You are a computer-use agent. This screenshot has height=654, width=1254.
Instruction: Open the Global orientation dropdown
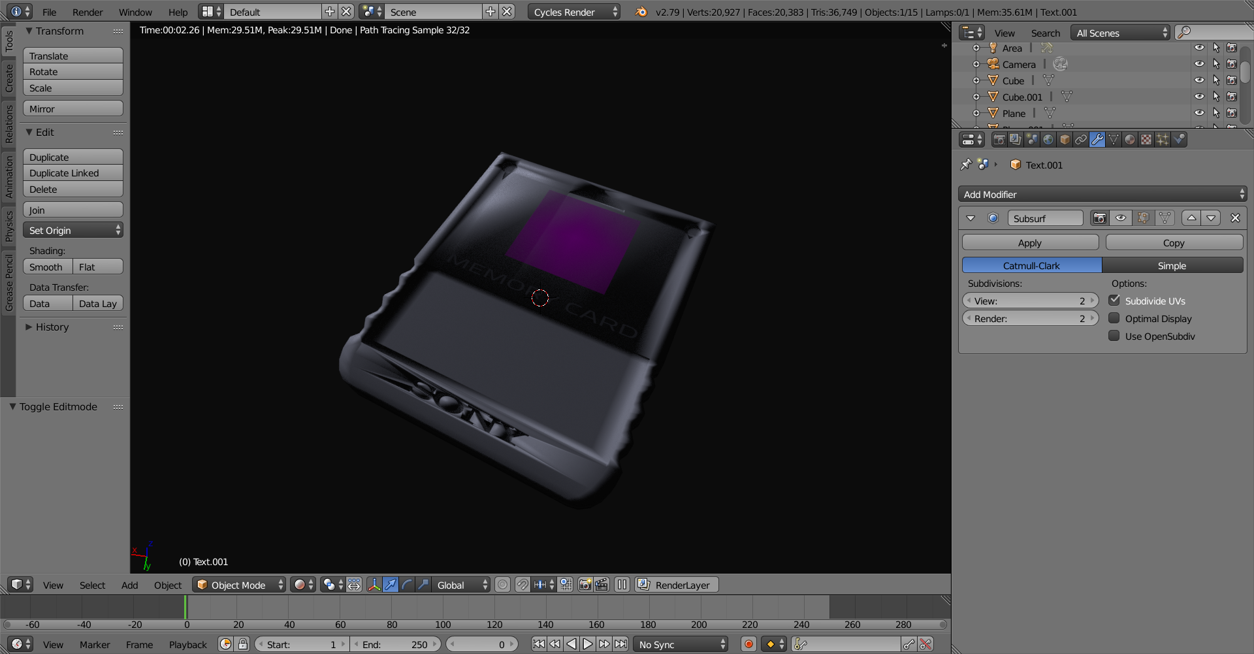pyautogui.click(x=462, y=585)
